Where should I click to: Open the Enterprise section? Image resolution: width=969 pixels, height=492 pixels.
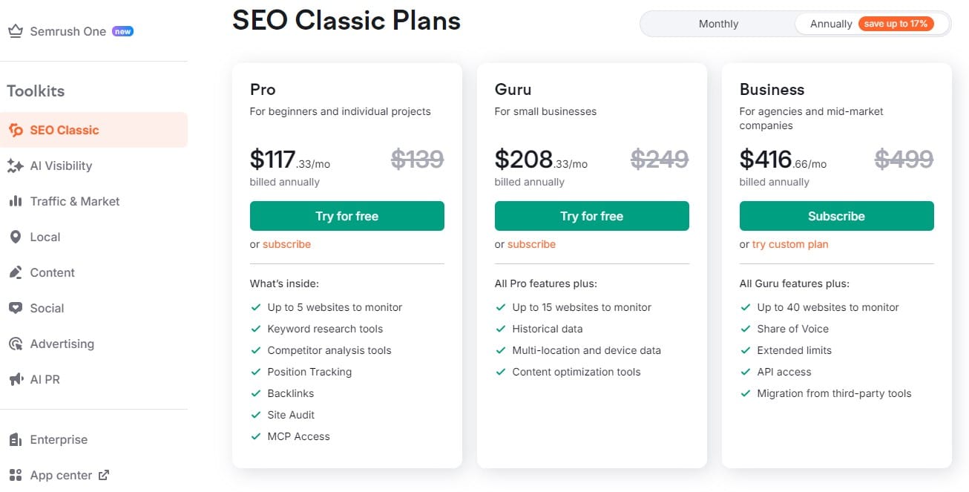pos(57,439)
